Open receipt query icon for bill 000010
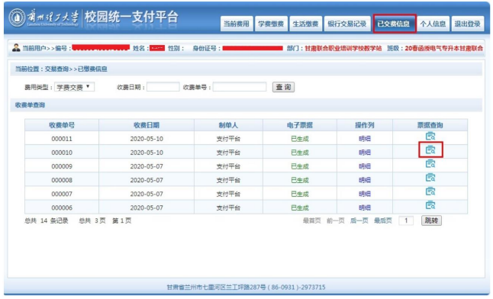This screenshot has height=299, width=493. pos(430,150)
